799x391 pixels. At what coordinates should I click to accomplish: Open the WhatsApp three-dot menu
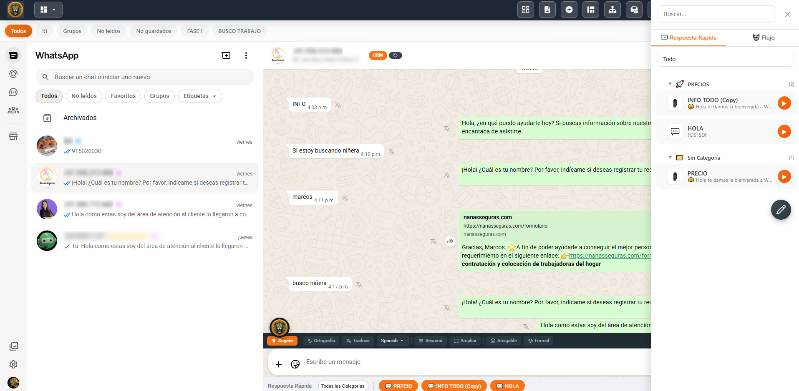246,55
